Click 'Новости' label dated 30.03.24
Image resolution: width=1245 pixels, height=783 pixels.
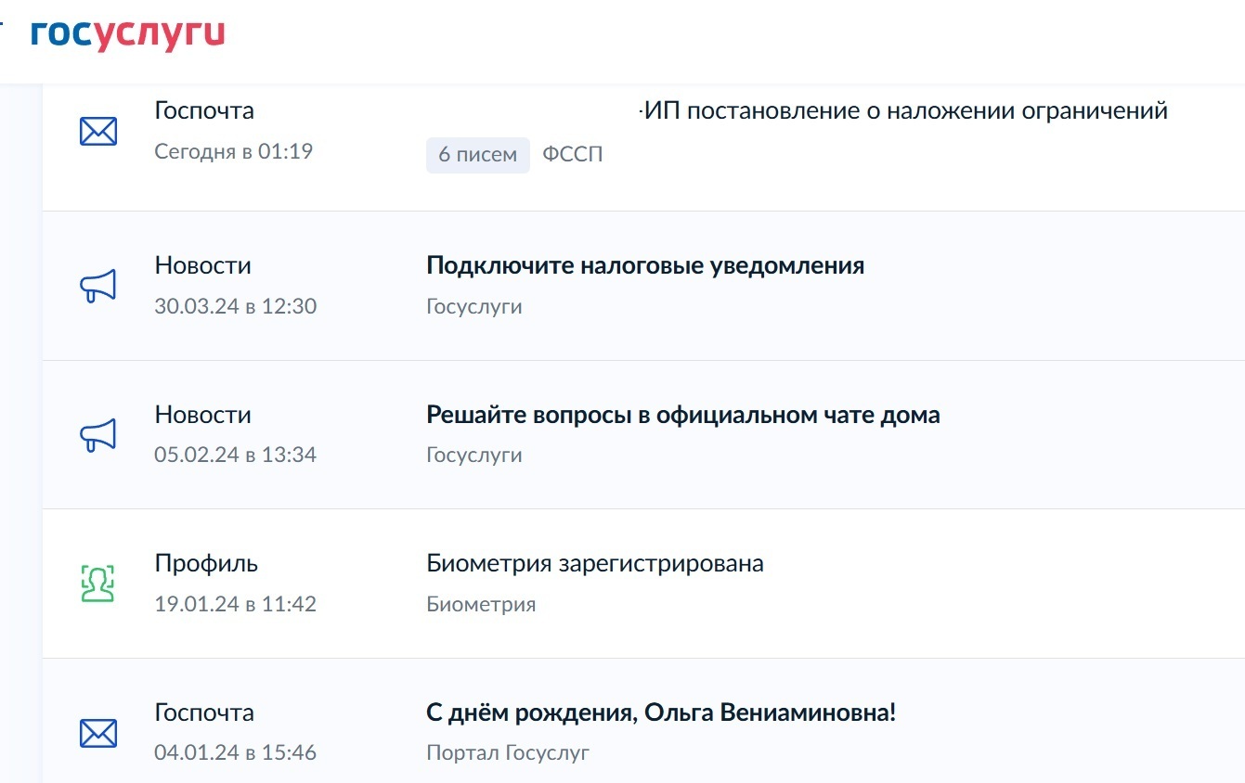[202, 265]
